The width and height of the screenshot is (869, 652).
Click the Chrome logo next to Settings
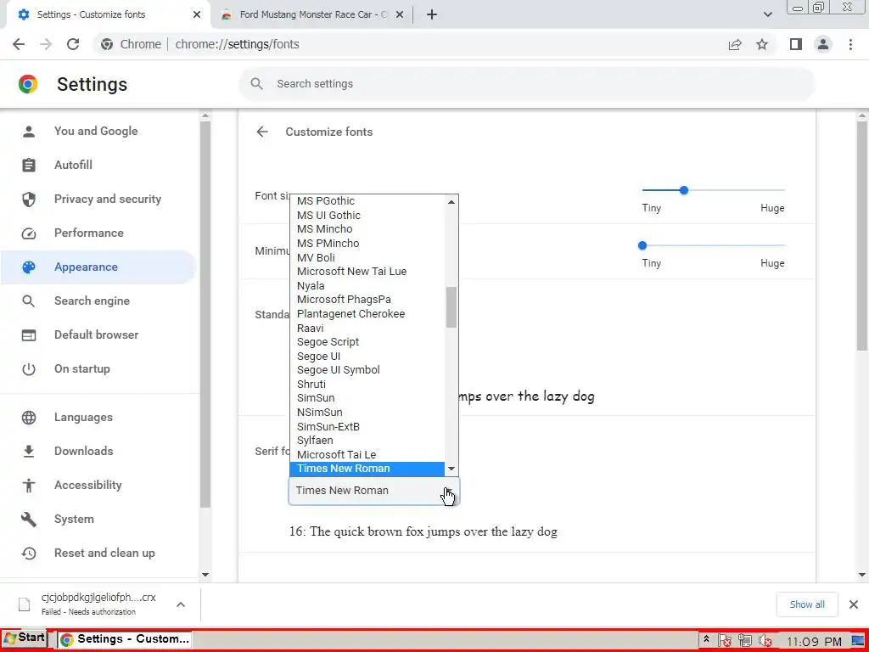28,84
